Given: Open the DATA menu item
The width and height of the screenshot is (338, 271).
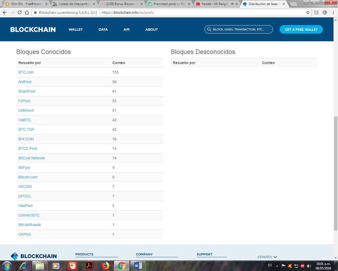Looking at the screenshot, I should 103,29.
